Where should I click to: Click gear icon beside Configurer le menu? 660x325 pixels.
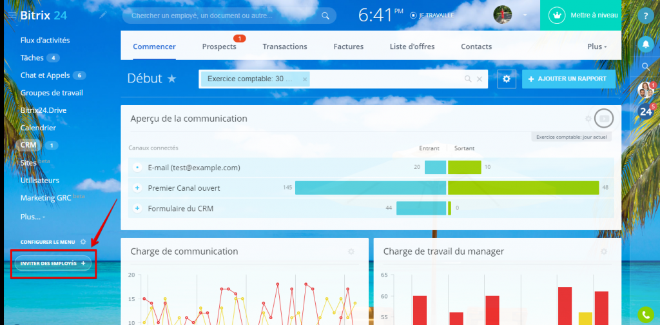83,242
